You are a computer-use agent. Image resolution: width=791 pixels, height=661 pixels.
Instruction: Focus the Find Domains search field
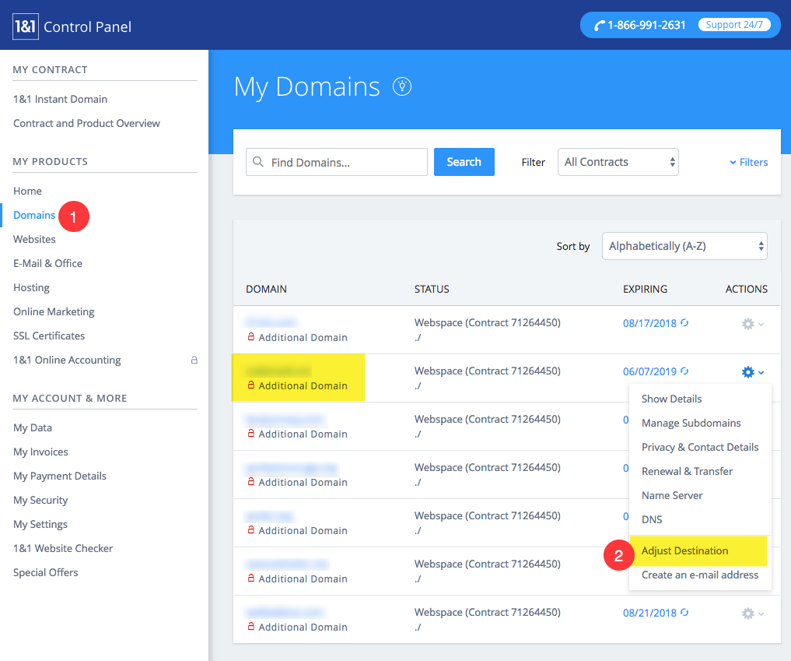tap(337, 162)
